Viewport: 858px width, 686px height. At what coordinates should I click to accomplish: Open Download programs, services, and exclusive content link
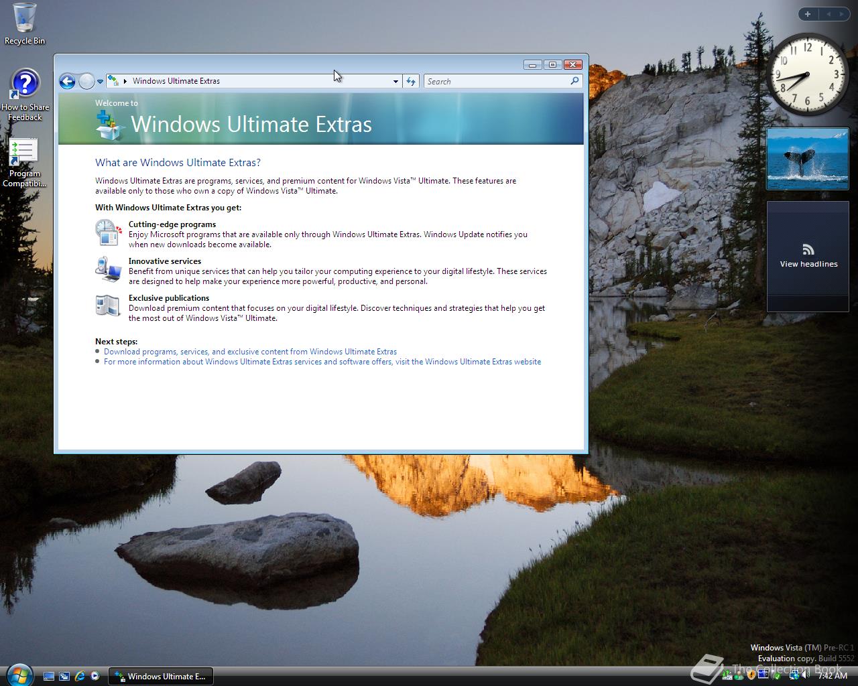(x=250, y=352)
